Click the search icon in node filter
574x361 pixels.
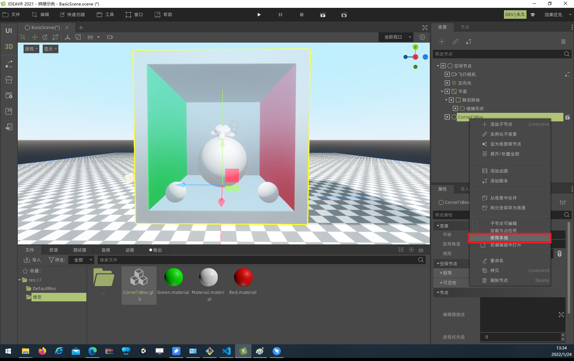(x=566, y=54)
